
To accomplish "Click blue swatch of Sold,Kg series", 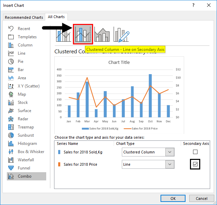I will [x=59, y=152].
